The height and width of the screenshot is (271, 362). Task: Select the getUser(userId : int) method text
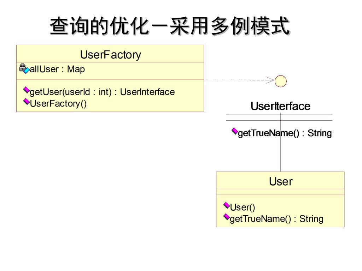click(102, 92)
